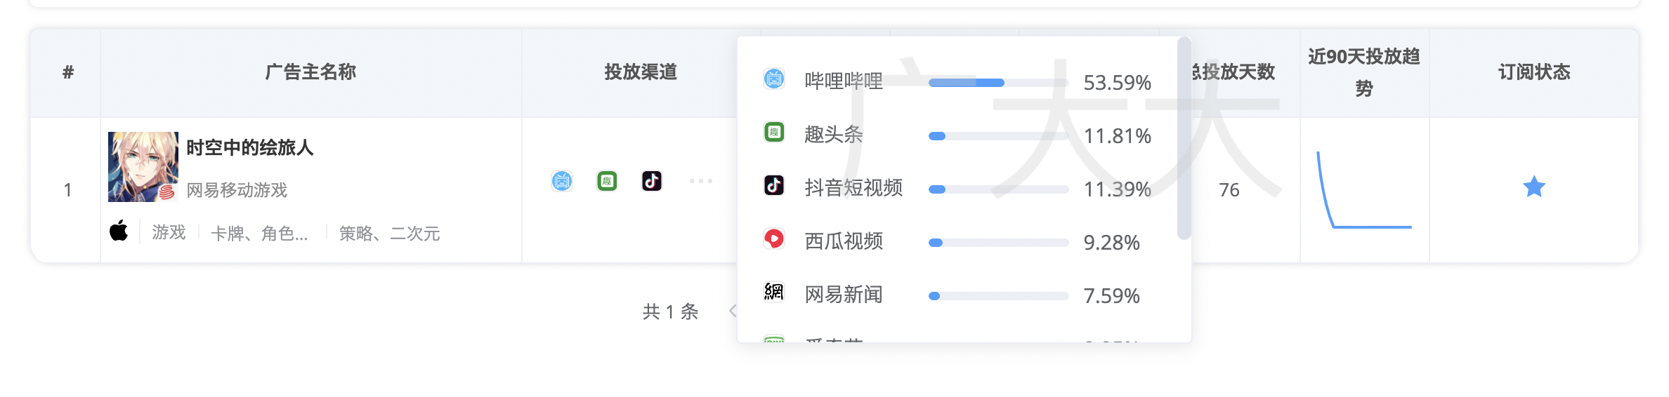This screenshot has height=397, width=1669.
Task: Click the 11.39% value
Action: tap(1117, 189)
